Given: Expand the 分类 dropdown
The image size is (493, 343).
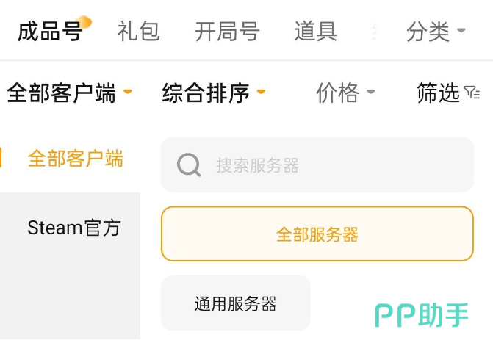Looking at the screenshot, I should [x=436, y=32].
